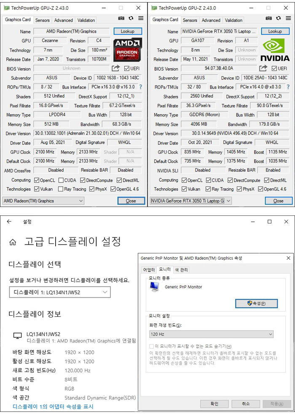Click the AMD Driver Version field
Image resolution: width=295 pixels, height=414 pixels.
point(88,133)
